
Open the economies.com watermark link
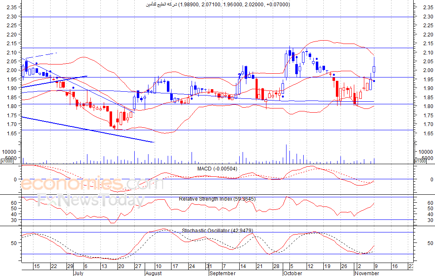(92, 184)
